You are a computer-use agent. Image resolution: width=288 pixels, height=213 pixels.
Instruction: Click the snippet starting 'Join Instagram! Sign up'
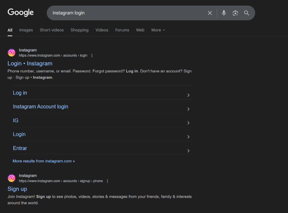coord(100,200)
